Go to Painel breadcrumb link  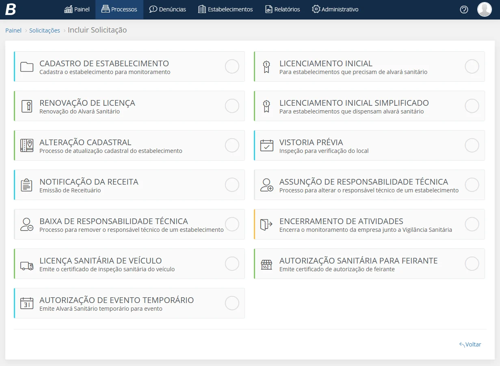pyautogui.click(x=13, y=30)
